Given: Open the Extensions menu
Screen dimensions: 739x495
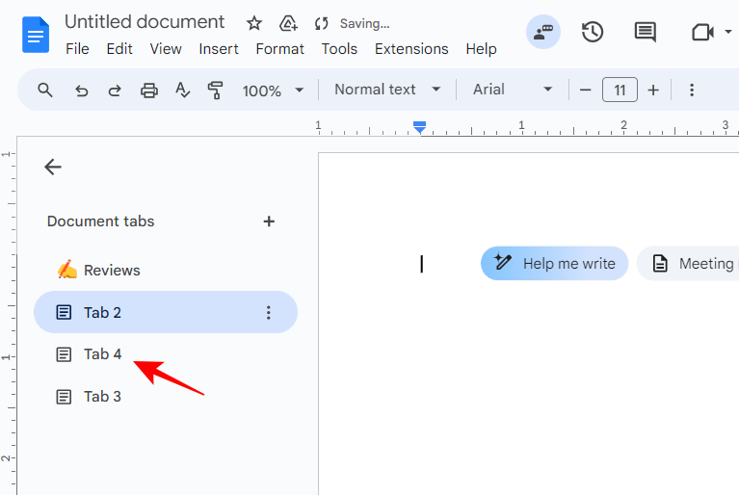Looking at the screenshot, I should (x=411, y=49).
